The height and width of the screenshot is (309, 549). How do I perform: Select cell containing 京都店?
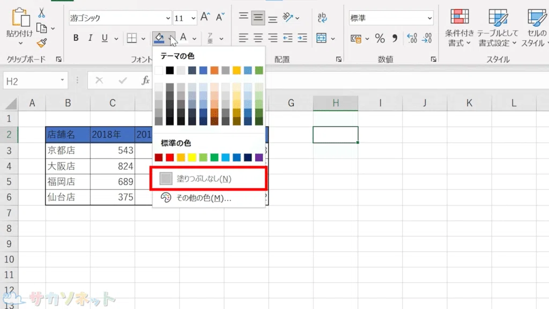pyautogui.click(x=68, y=150)
